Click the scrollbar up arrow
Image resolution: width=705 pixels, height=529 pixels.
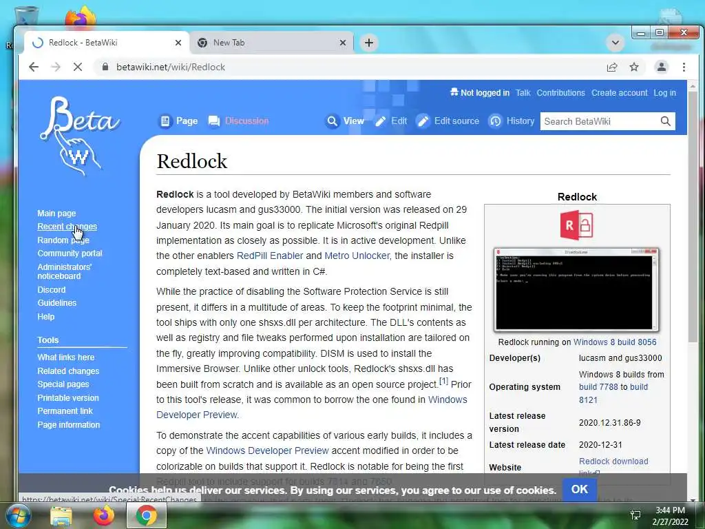click(x=693, y=85)
